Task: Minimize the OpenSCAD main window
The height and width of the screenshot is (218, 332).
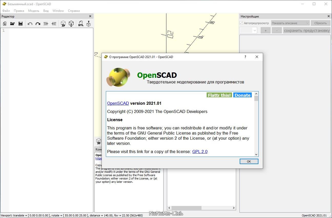Action: click(x=302, y=4)
